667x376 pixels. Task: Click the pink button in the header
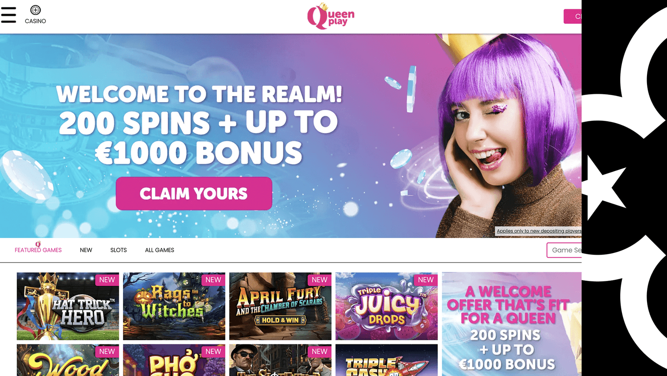coord(572,16)
